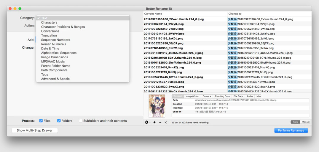Viewport: 319px width, 152px height.
Task: Open the Camera info tab
Action: 207,96
